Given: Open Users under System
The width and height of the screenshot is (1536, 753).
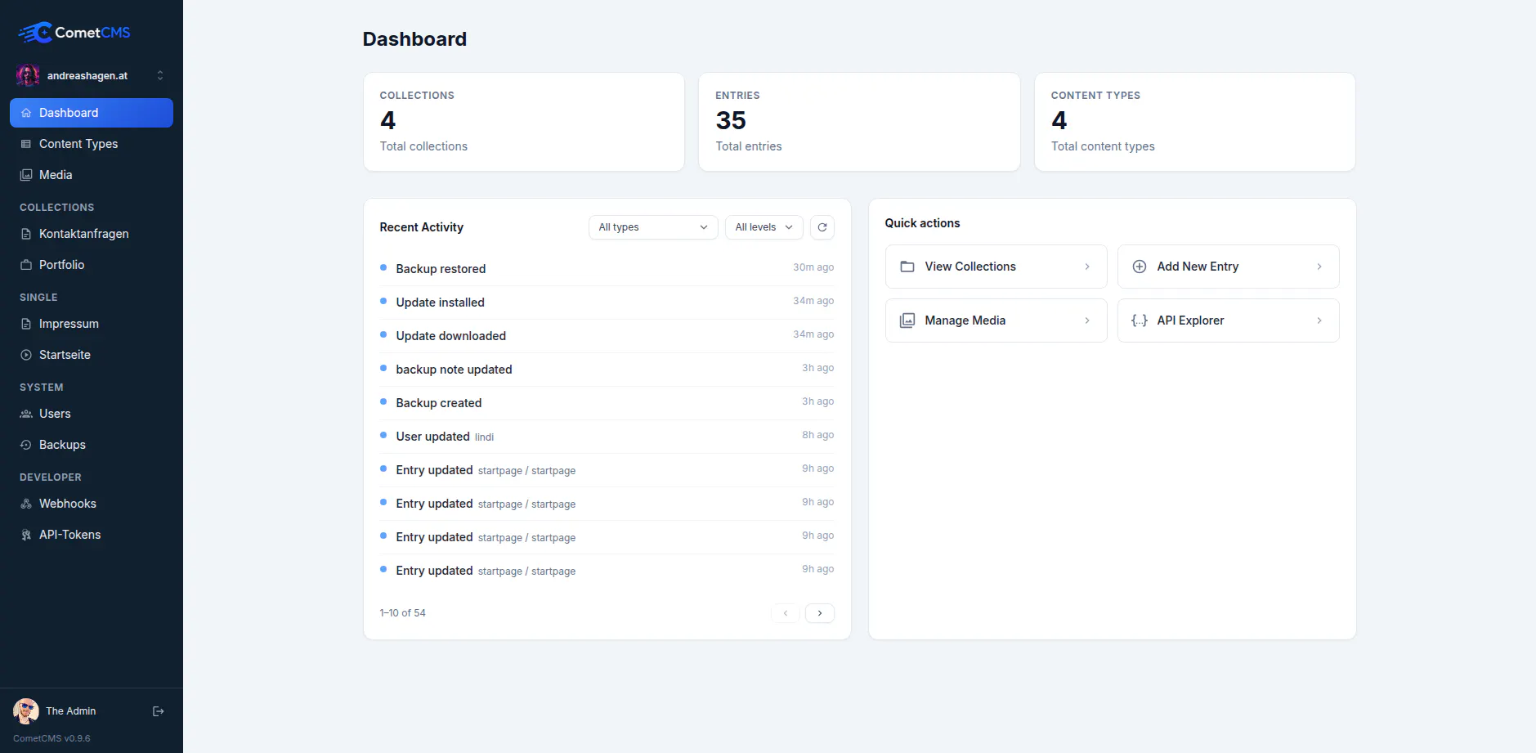Looking at the screenshot, I should (x=92, y=414).
